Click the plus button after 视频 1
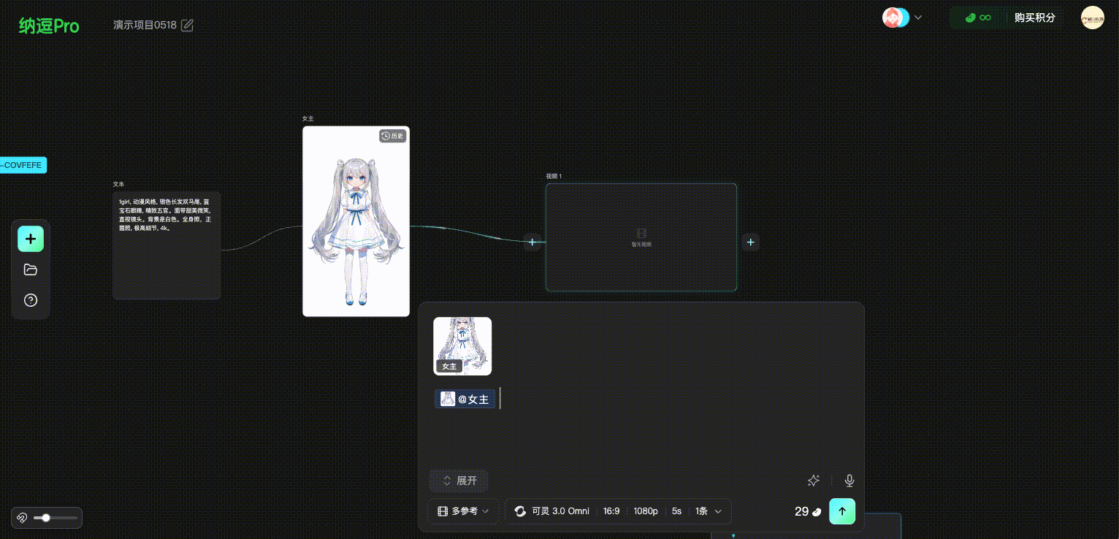The image size is (1119, 539). point(751,242)
